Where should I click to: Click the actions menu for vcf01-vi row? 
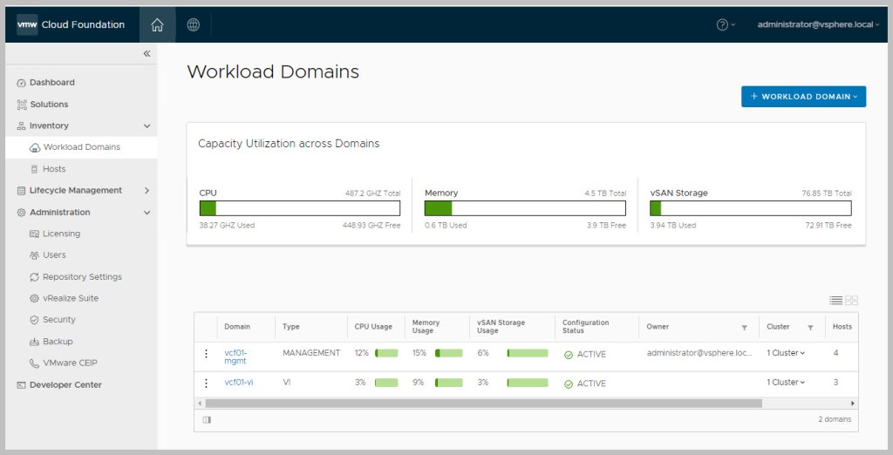pyautogui.click(x=206, y=384)
